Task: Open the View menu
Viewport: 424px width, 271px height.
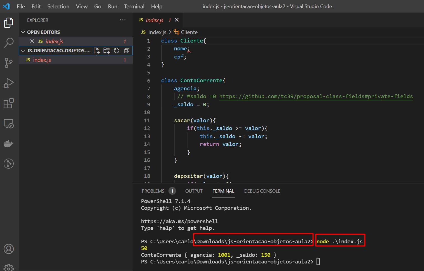Action: [82, 6]
